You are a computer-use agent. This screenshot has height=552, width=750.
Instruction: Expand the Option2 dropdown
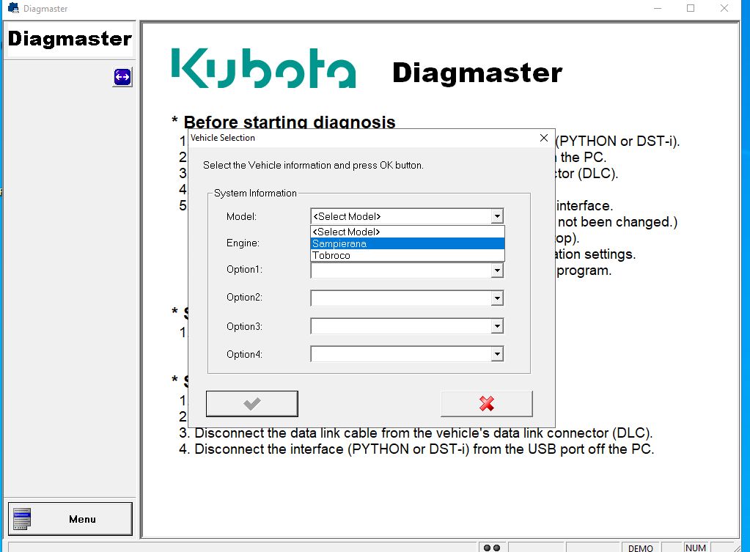tap(498, 298)
